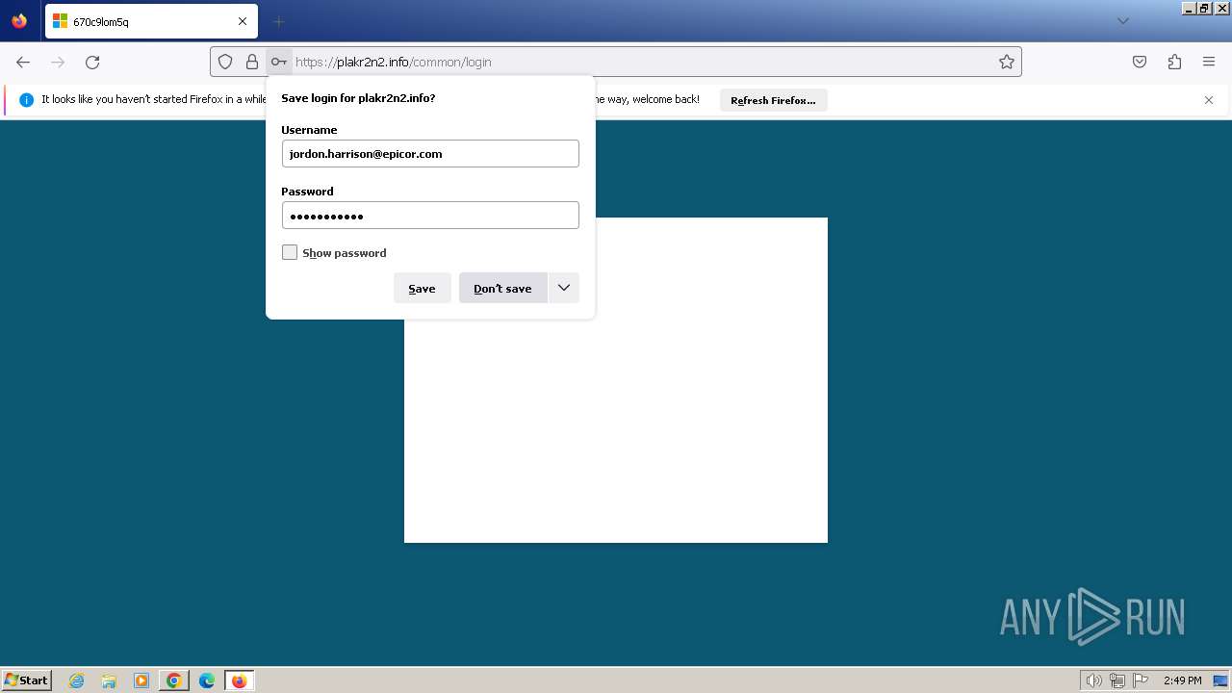Switch to the Firefox taskbar button
This screenshot has height=693, width=1232.
(x=240, y=680)
